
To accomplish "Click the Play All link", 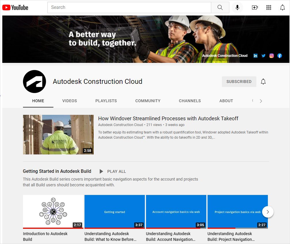I will [x=116, y=171].
